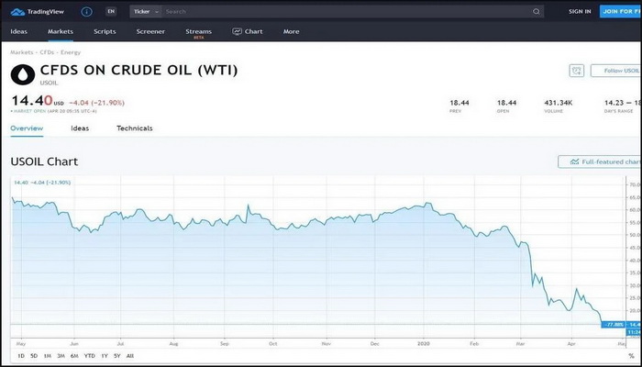Click the TradingView cloud logo
Screen dimensions: 642x367
[x=17, y=12]
